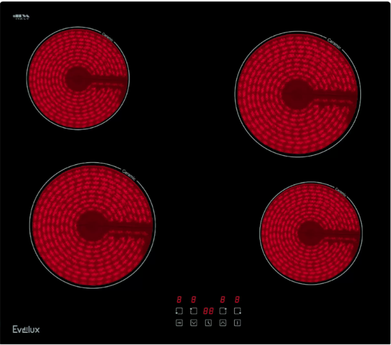Tap the up arrow to increase heat

pos(223,323)
